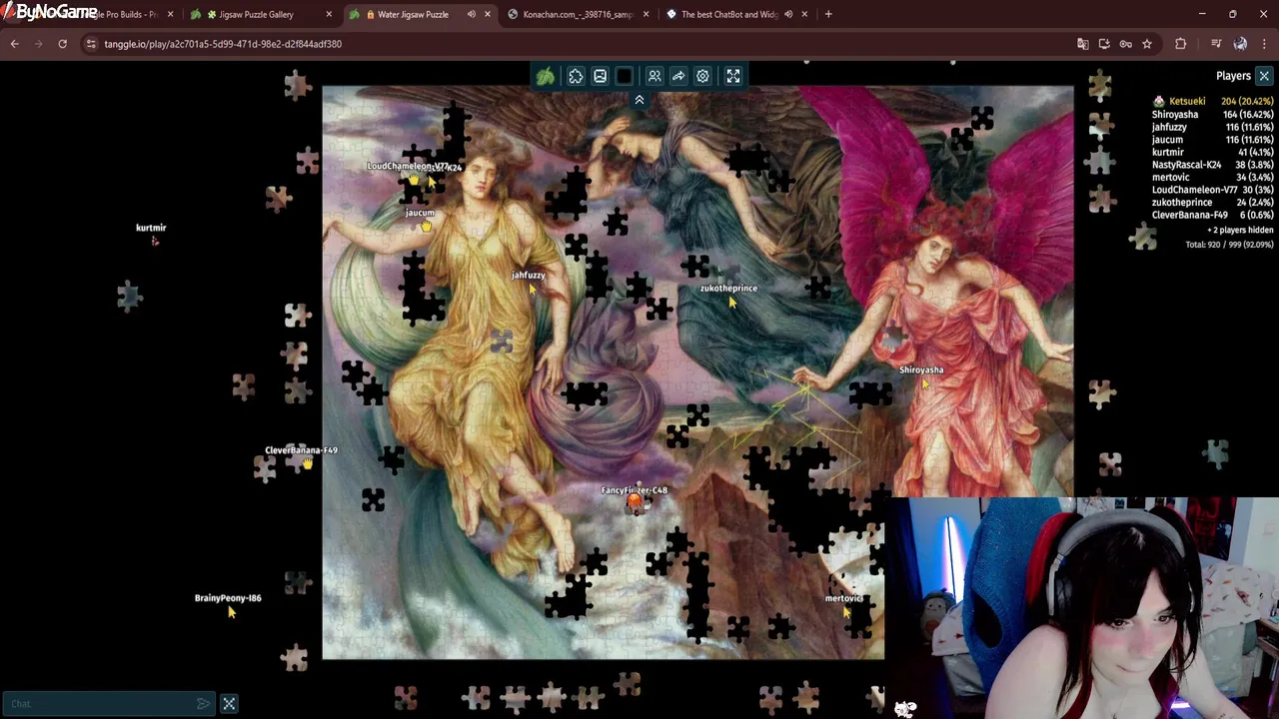Click the share arrow icon

678,77
